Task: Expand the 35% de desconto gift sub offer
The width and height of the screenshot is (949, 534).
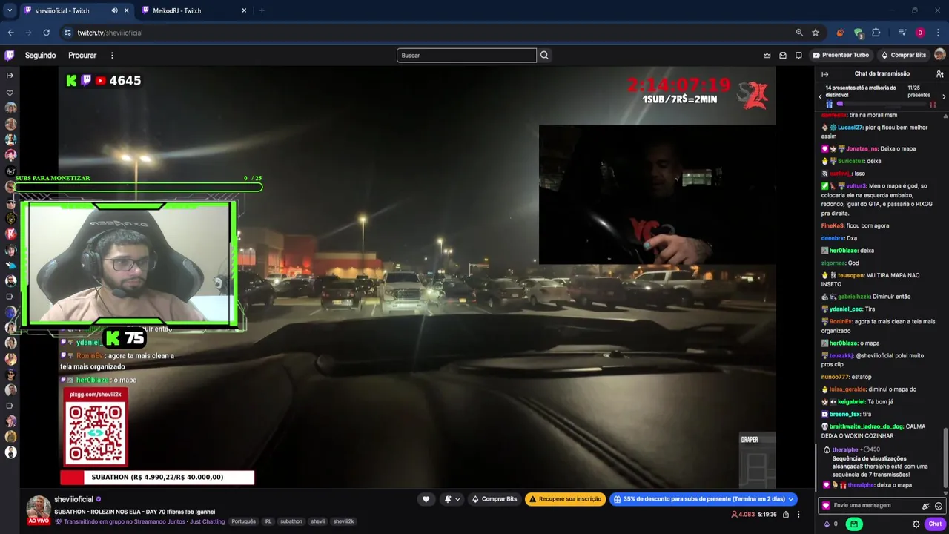Action: (x=703, y=499)
